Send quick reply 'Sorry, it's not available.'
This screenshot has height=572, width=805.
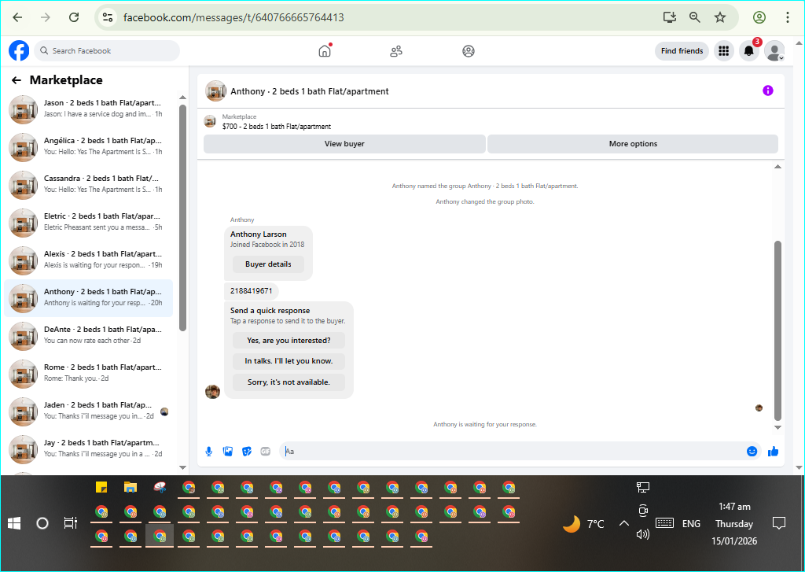[x=289, y=382]
